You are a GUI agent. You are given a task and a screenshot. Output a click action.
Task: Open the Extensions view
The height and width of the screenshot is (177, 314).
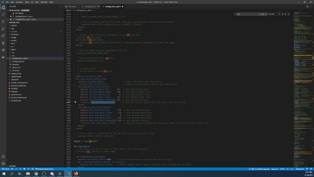[x=3, y=36]
